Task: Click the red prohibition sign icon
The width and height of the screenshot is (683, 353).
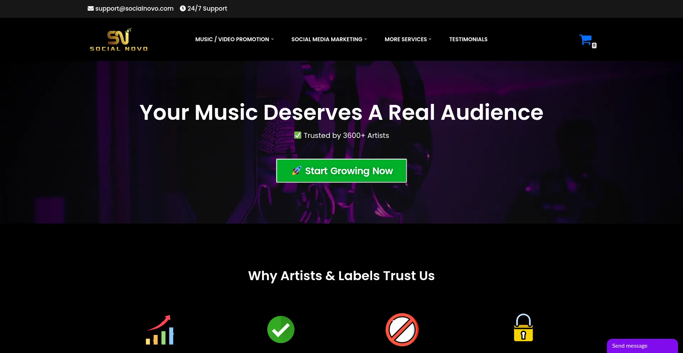Action: click(x=402, y=330)
